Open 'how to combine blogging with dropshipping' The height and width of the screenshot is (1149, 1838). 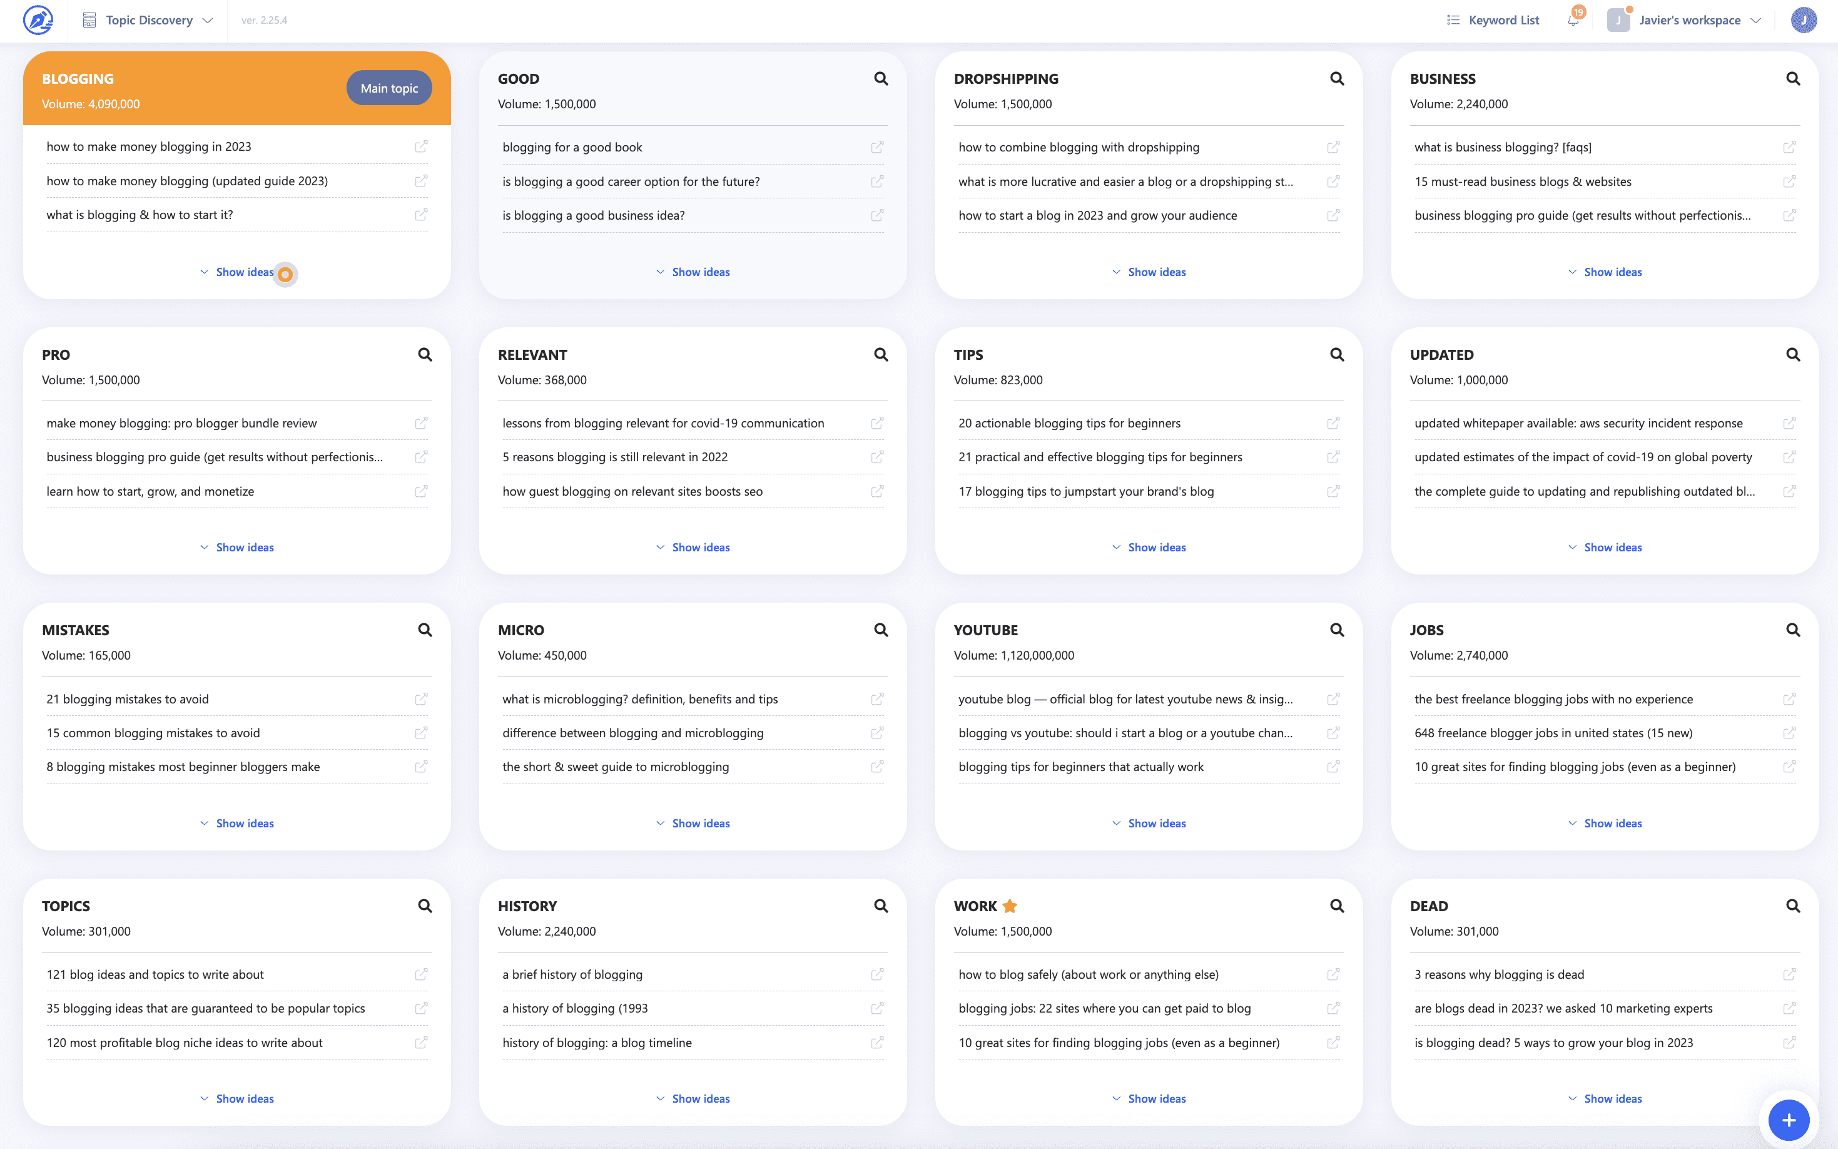click(1079, 146)
